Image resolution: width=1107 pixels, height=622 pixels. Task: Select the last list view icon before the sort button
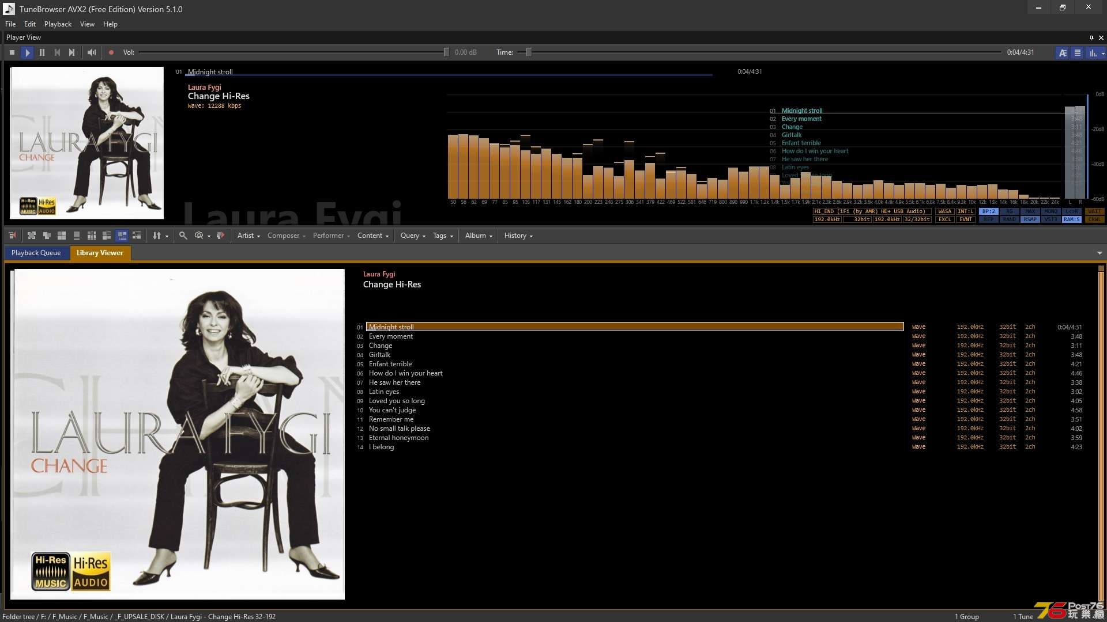point(137,236)
